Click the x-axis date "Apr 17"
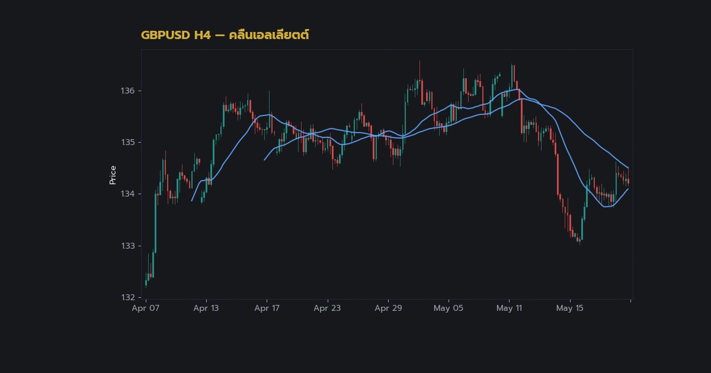This screenshot has height=373, width=711. click(x=267, y=308)
